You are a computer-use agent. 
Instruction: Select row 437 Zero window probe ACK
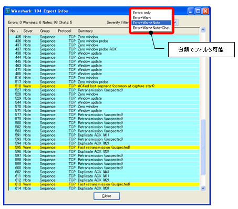pos(104,49)
